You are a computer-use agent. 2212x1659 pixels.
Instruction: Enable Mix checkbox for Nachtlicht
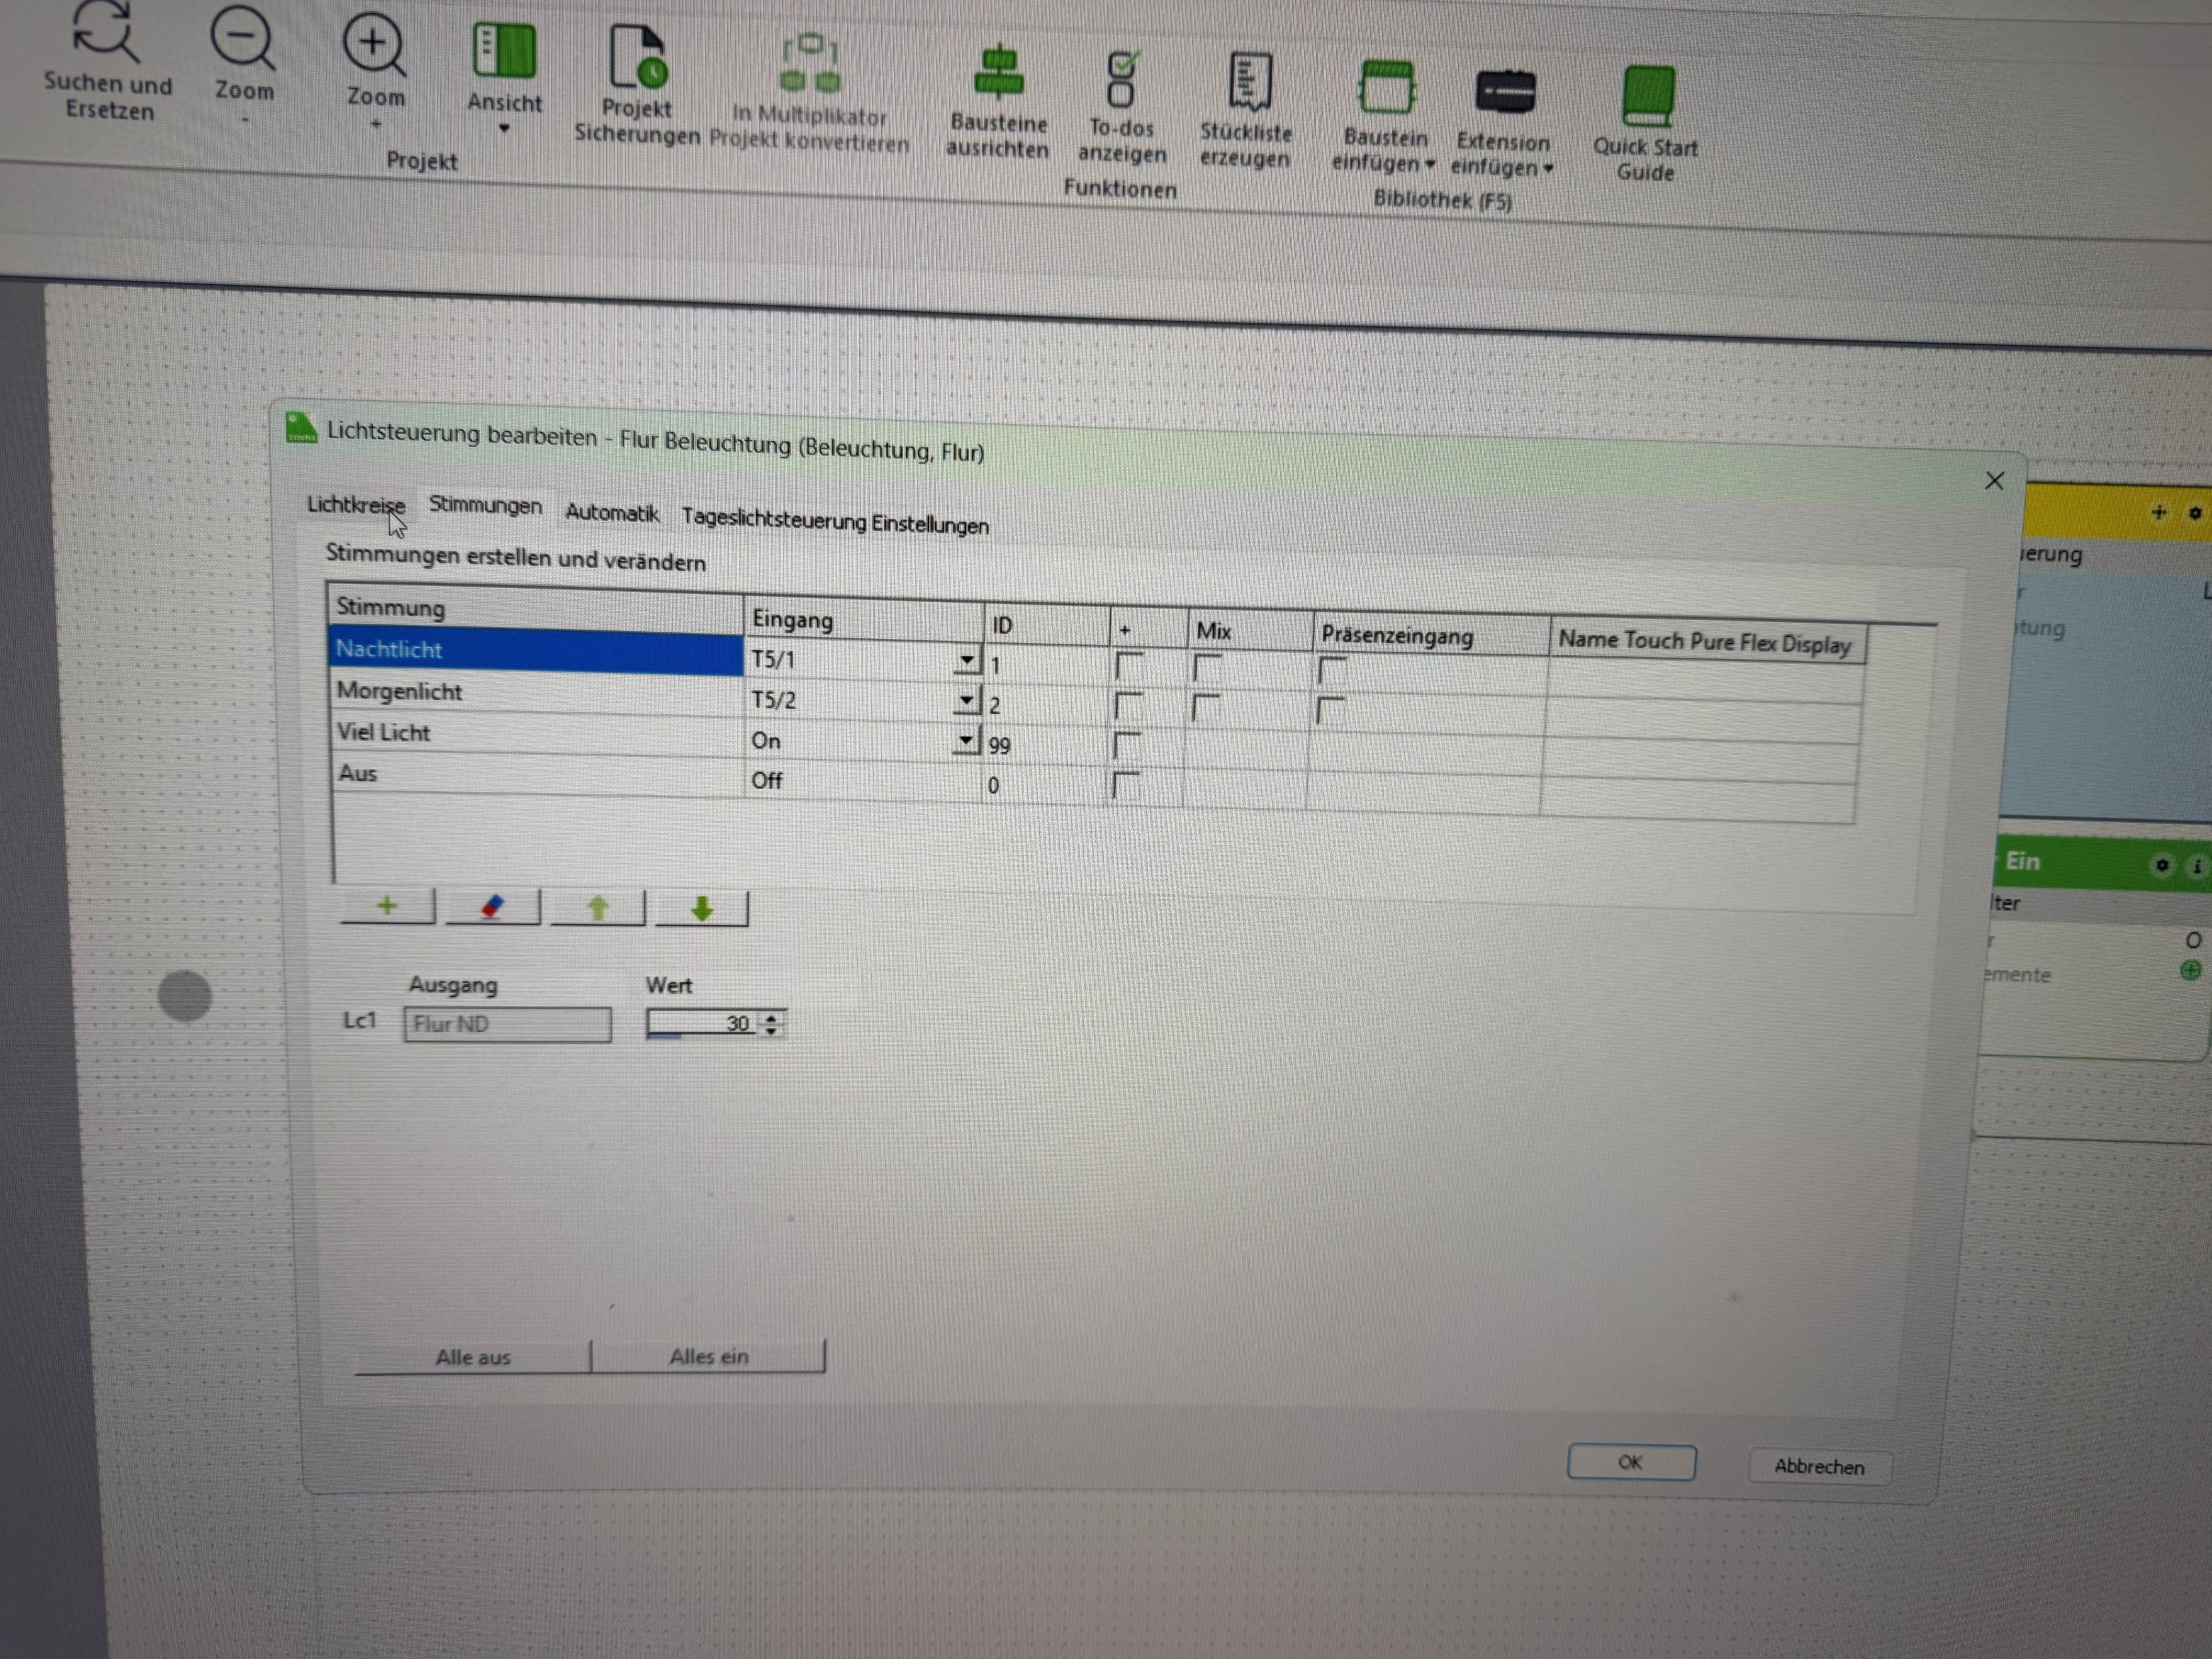point(1207,668)
